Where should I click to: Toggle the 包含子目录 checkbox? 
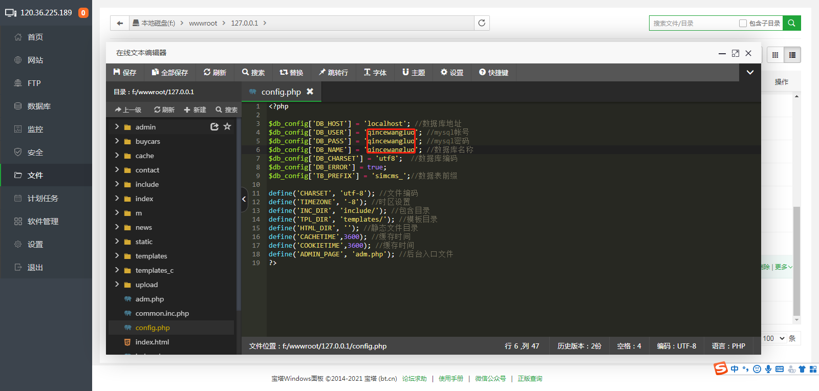click(743, 23)
